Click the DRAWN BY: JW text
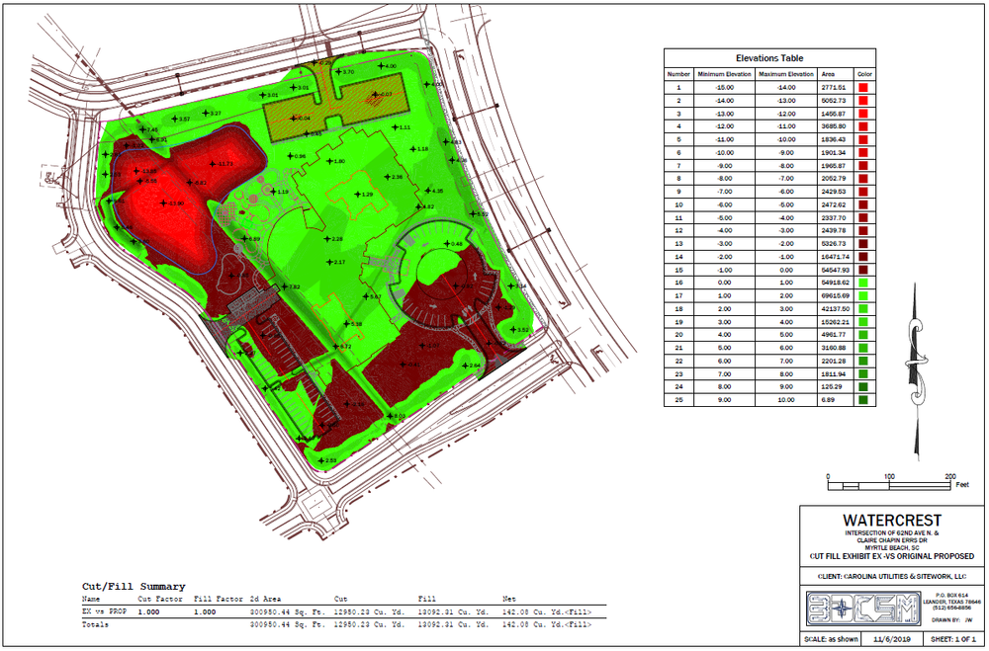This screenshot has width=989, height=651. coord(951,620)
